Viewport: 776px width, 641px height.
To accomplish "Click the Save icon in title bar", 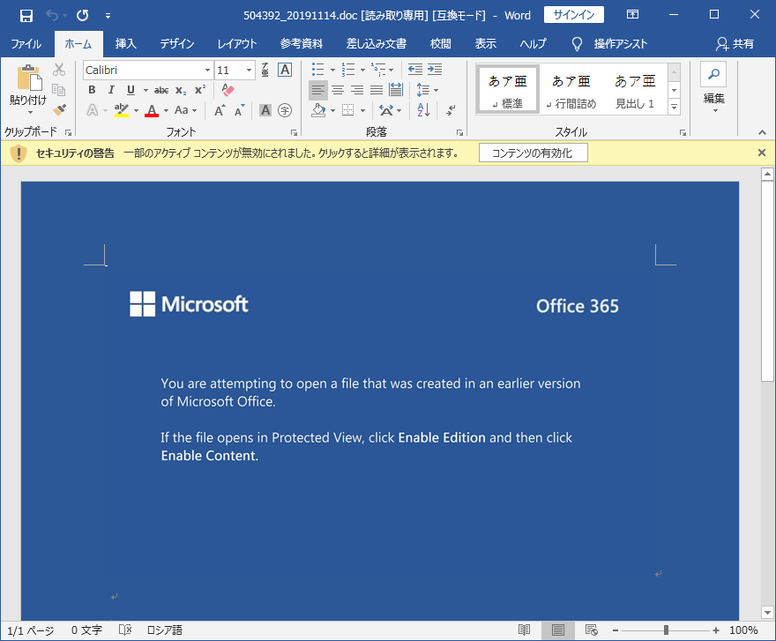I will pos(26,15).
